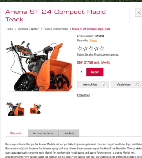Click the quantity input field
142x158 pixels.
[82, 72]
